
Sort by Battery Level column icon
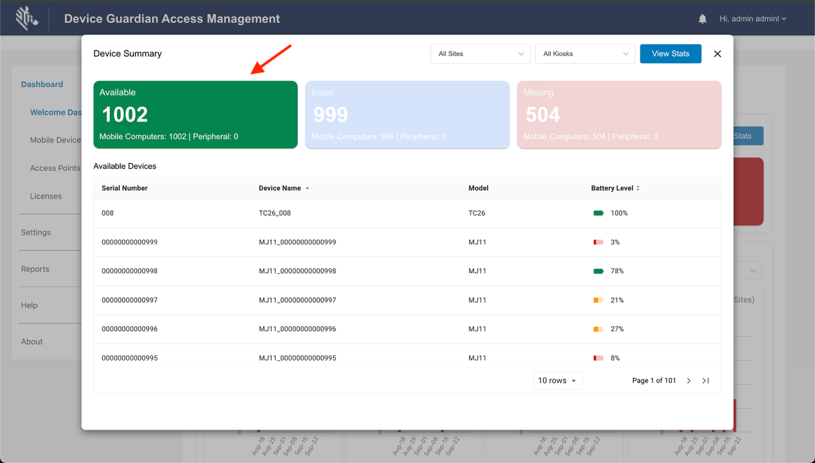coord(638,188)
